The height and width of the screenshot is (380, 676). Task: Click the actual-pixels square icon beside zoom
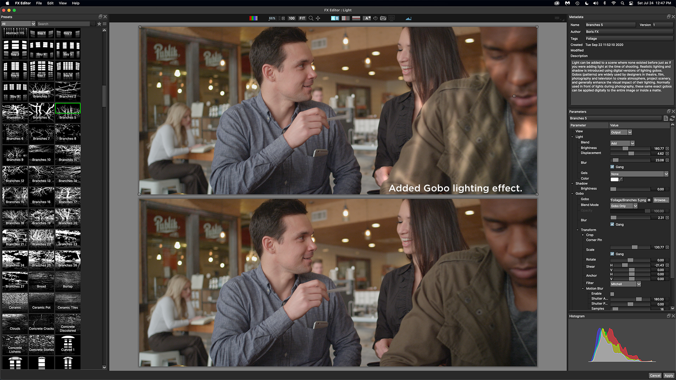[283, 18]
